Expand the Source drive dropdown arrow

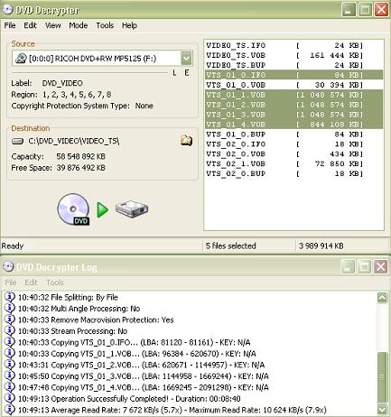186,59
